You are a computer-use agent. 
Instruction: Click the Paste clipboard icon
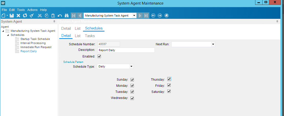click(53, 16)
